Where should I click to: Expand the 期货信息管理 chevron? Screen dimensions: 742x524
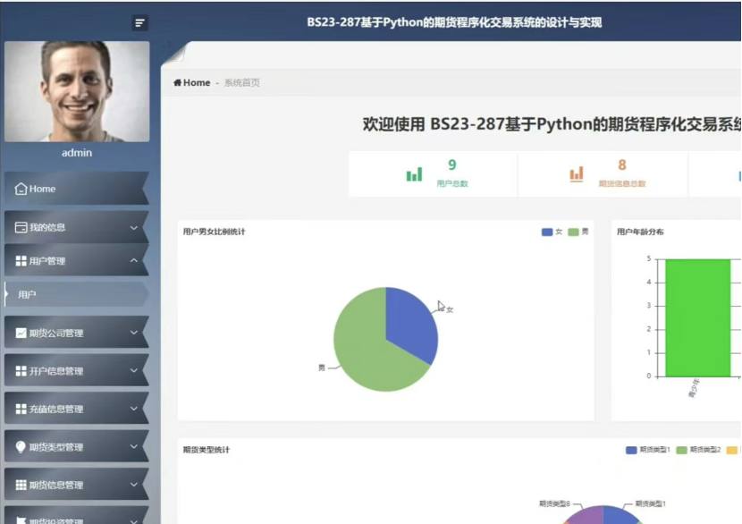pyautogui.click(x=134, y=485)
